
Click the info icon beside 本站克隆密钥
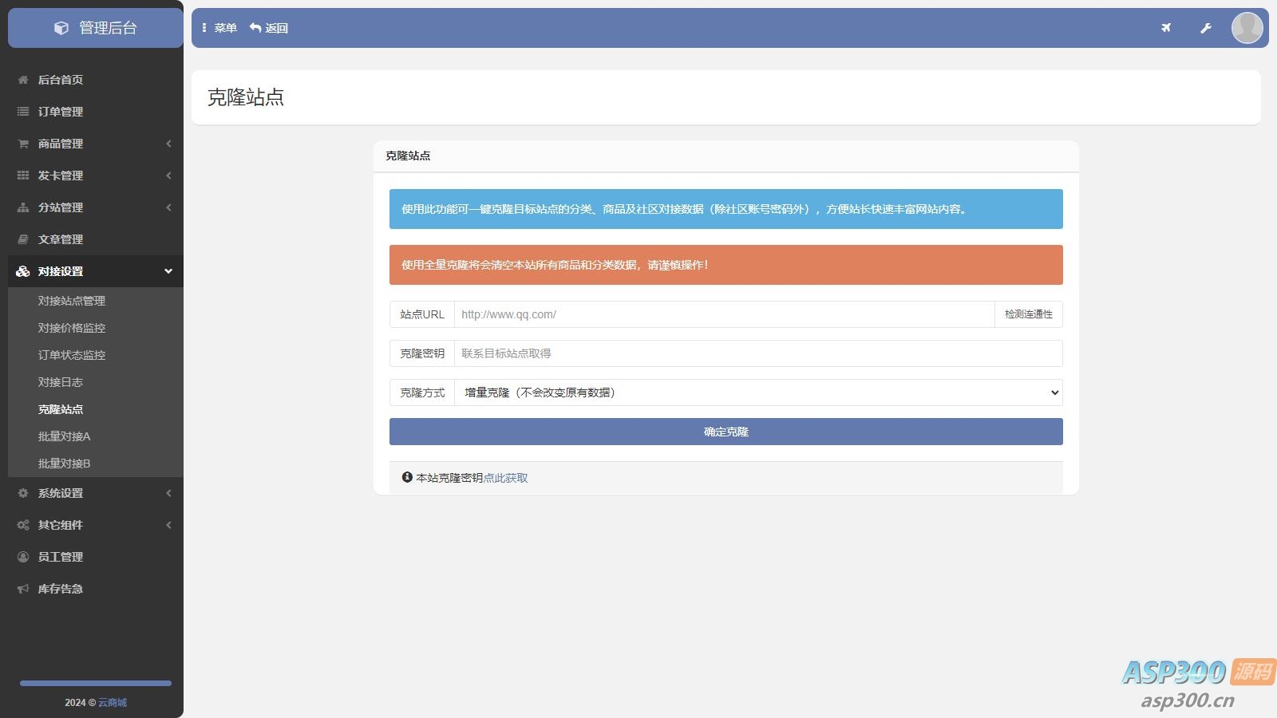pos(407,477)
